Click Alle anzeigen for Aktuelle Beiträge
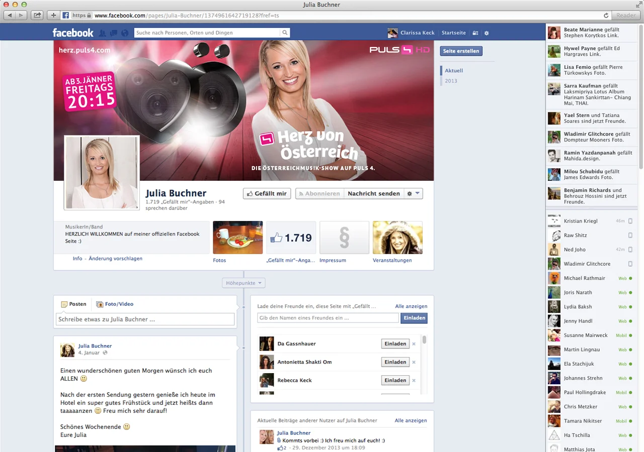 tap(411, 420)
